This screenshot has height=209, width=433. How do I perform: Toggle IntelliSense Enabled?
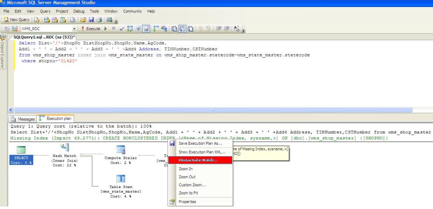pyautogui.click(x=146, y=29)
